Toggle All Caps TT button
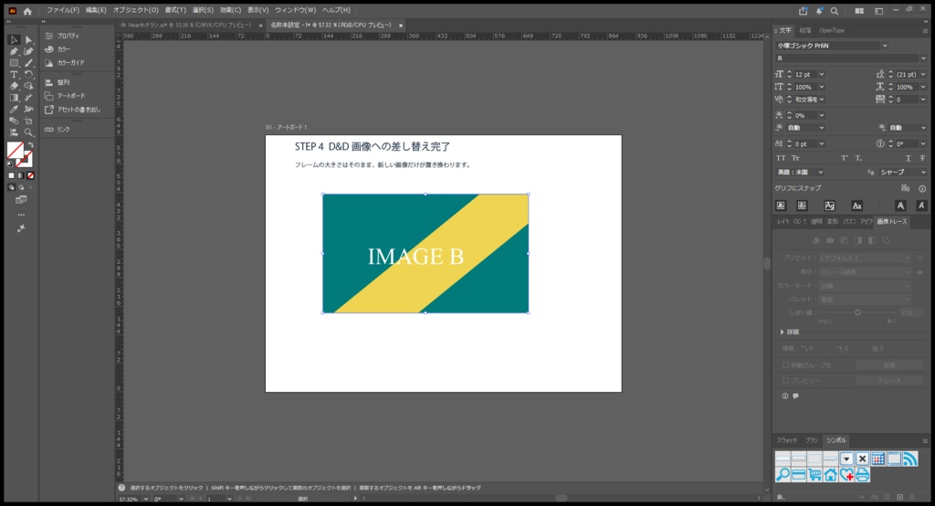 [781, 158]
